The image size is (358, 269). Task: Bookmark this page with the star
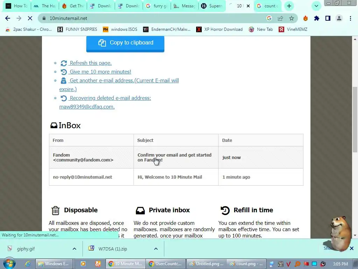292,18
